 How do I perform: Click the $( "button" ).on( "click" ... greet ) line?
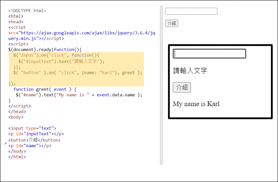click(78, 73)
